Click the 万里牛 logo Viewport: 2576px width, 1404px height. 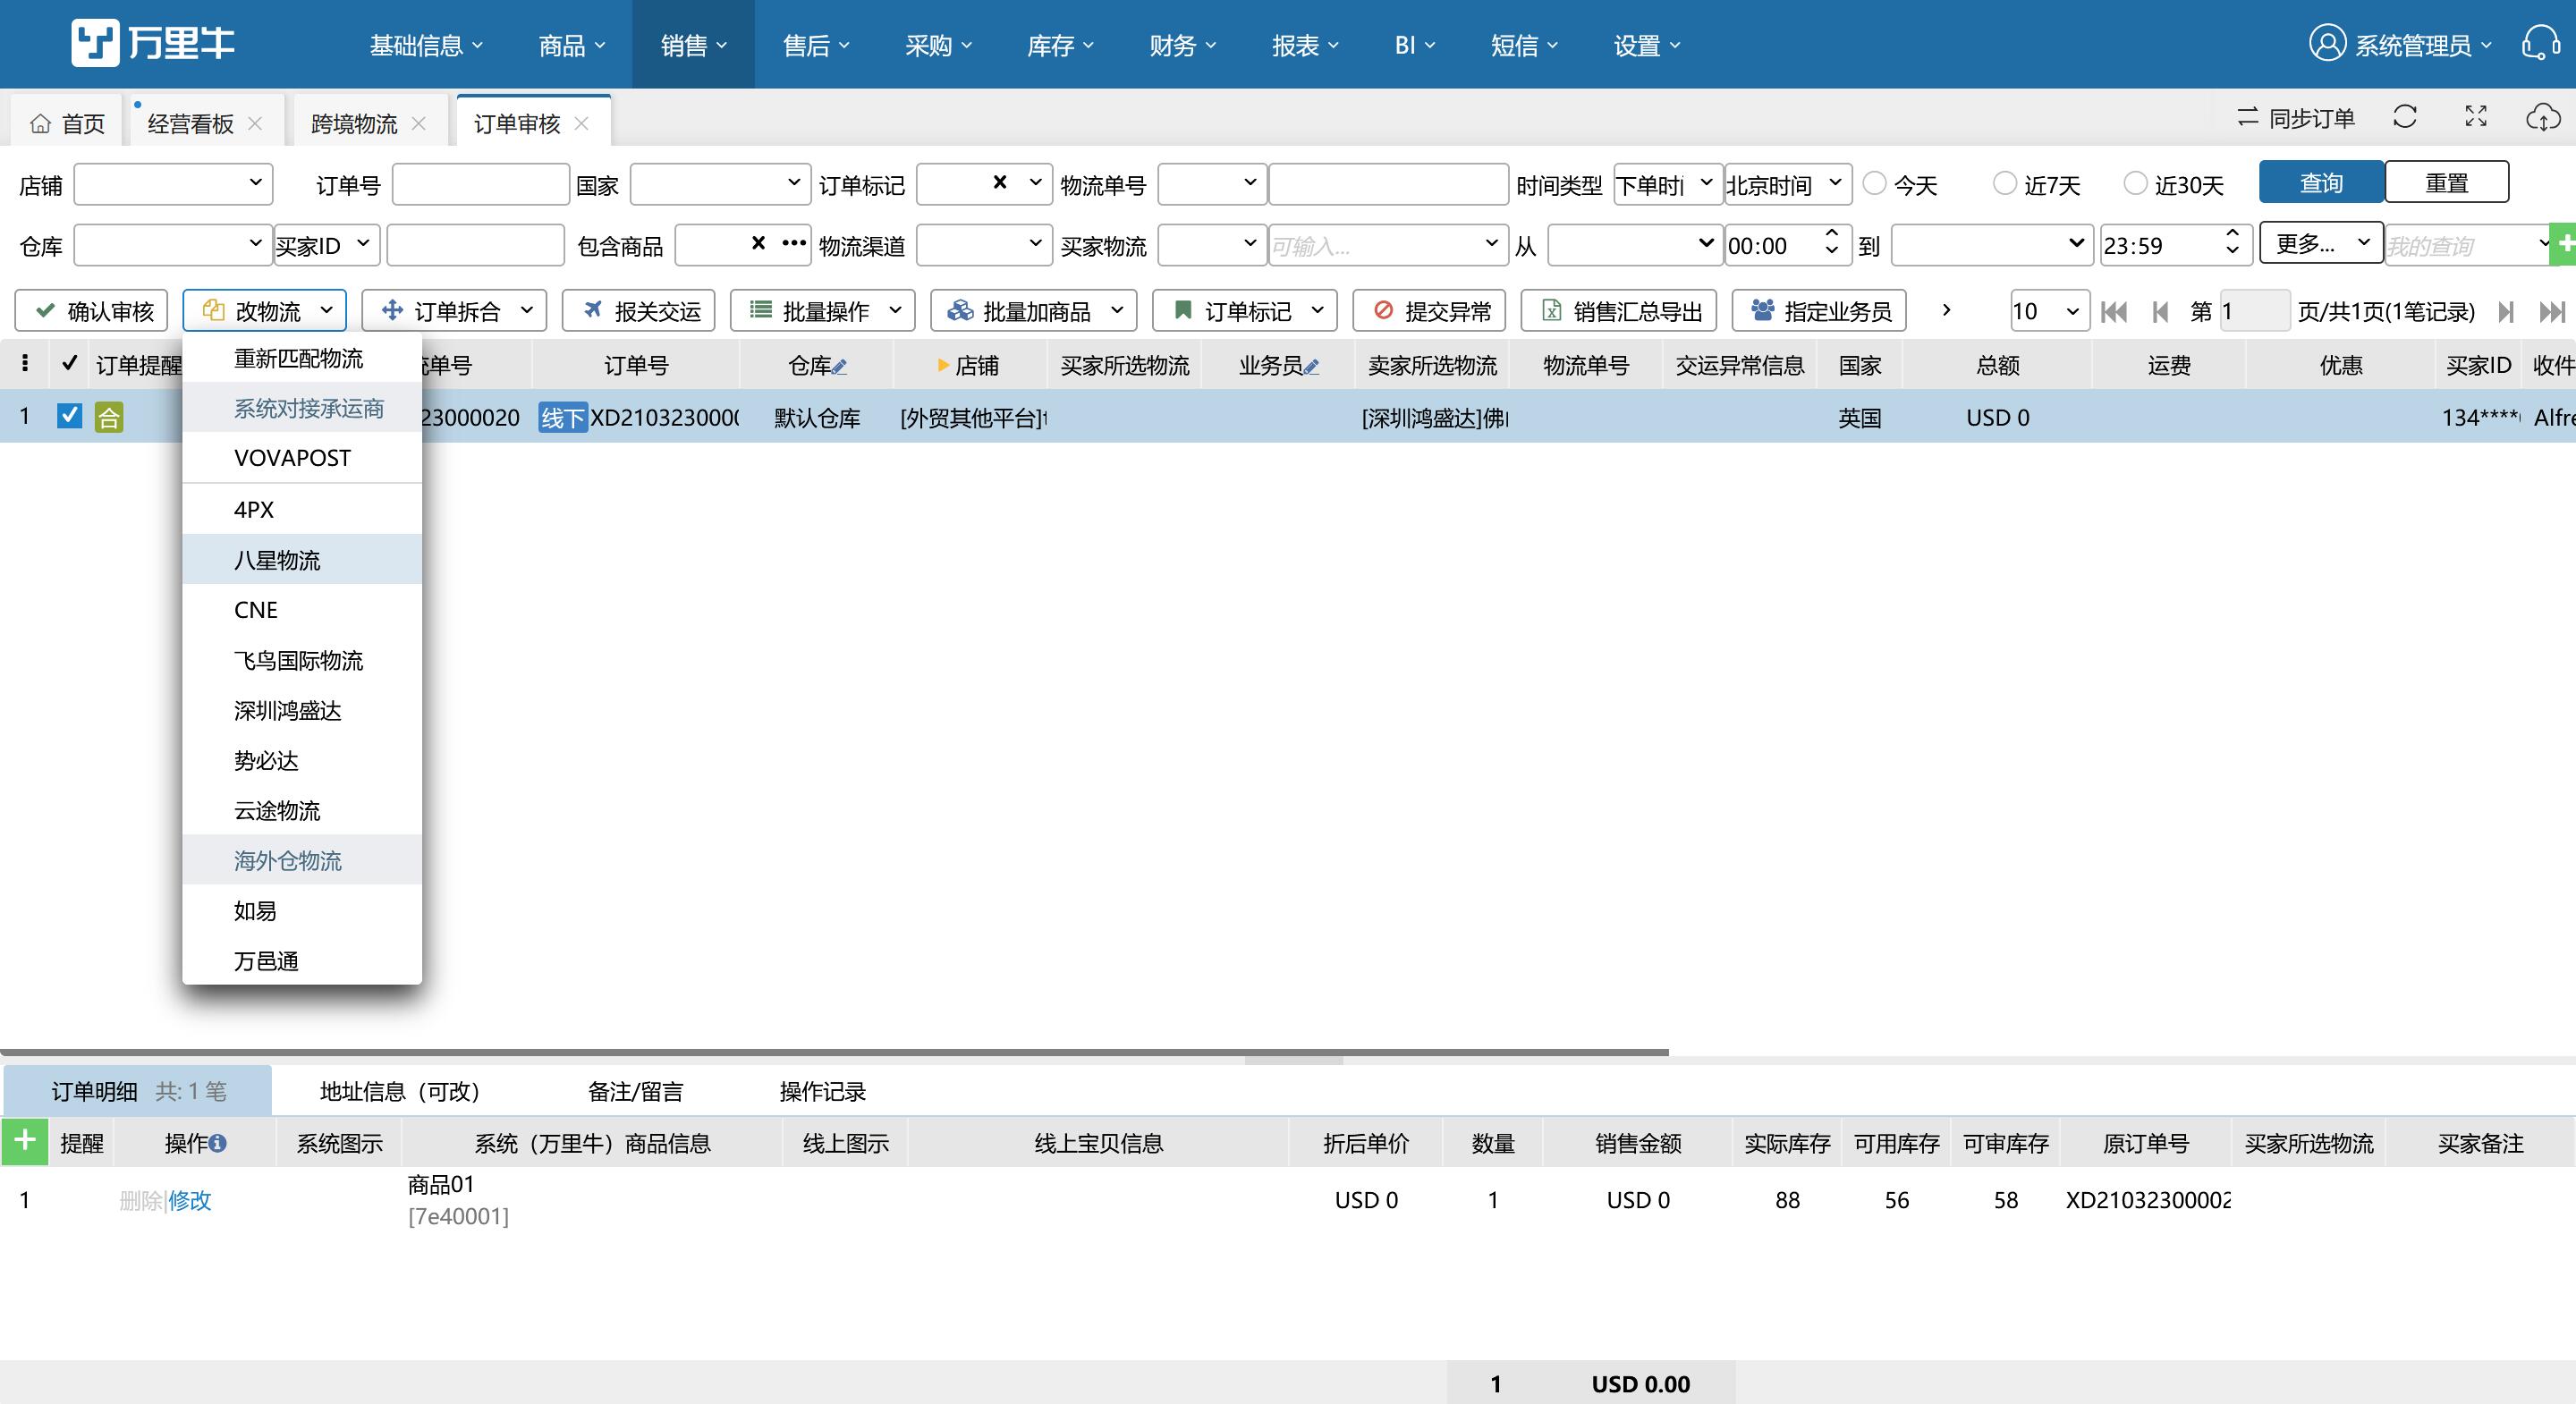click(153, 43)
